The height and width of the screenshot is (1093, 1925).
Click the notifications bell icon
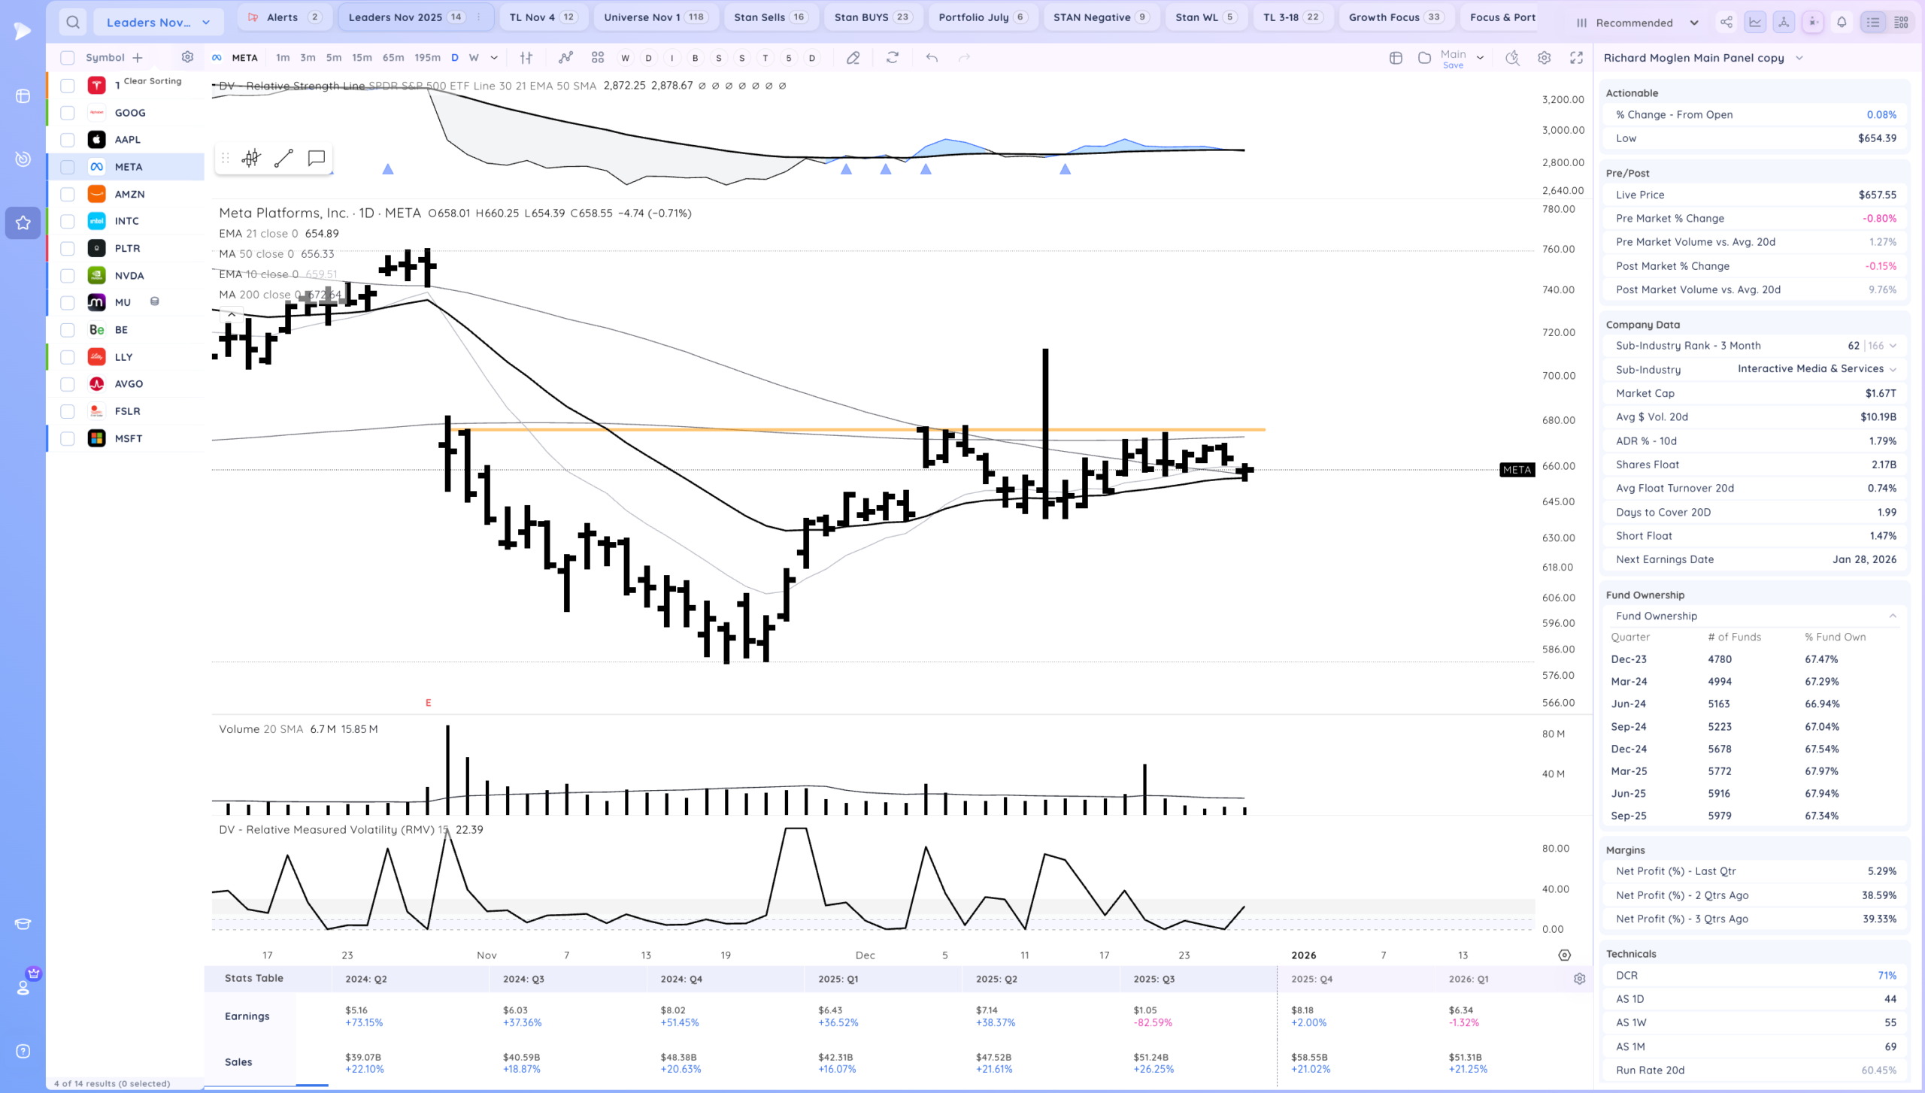[x=1842, y=22]
